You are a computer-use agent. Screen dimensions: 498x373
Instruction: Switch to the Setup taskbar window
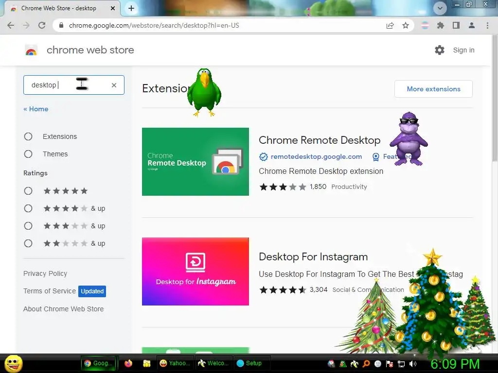coord(251,363)
